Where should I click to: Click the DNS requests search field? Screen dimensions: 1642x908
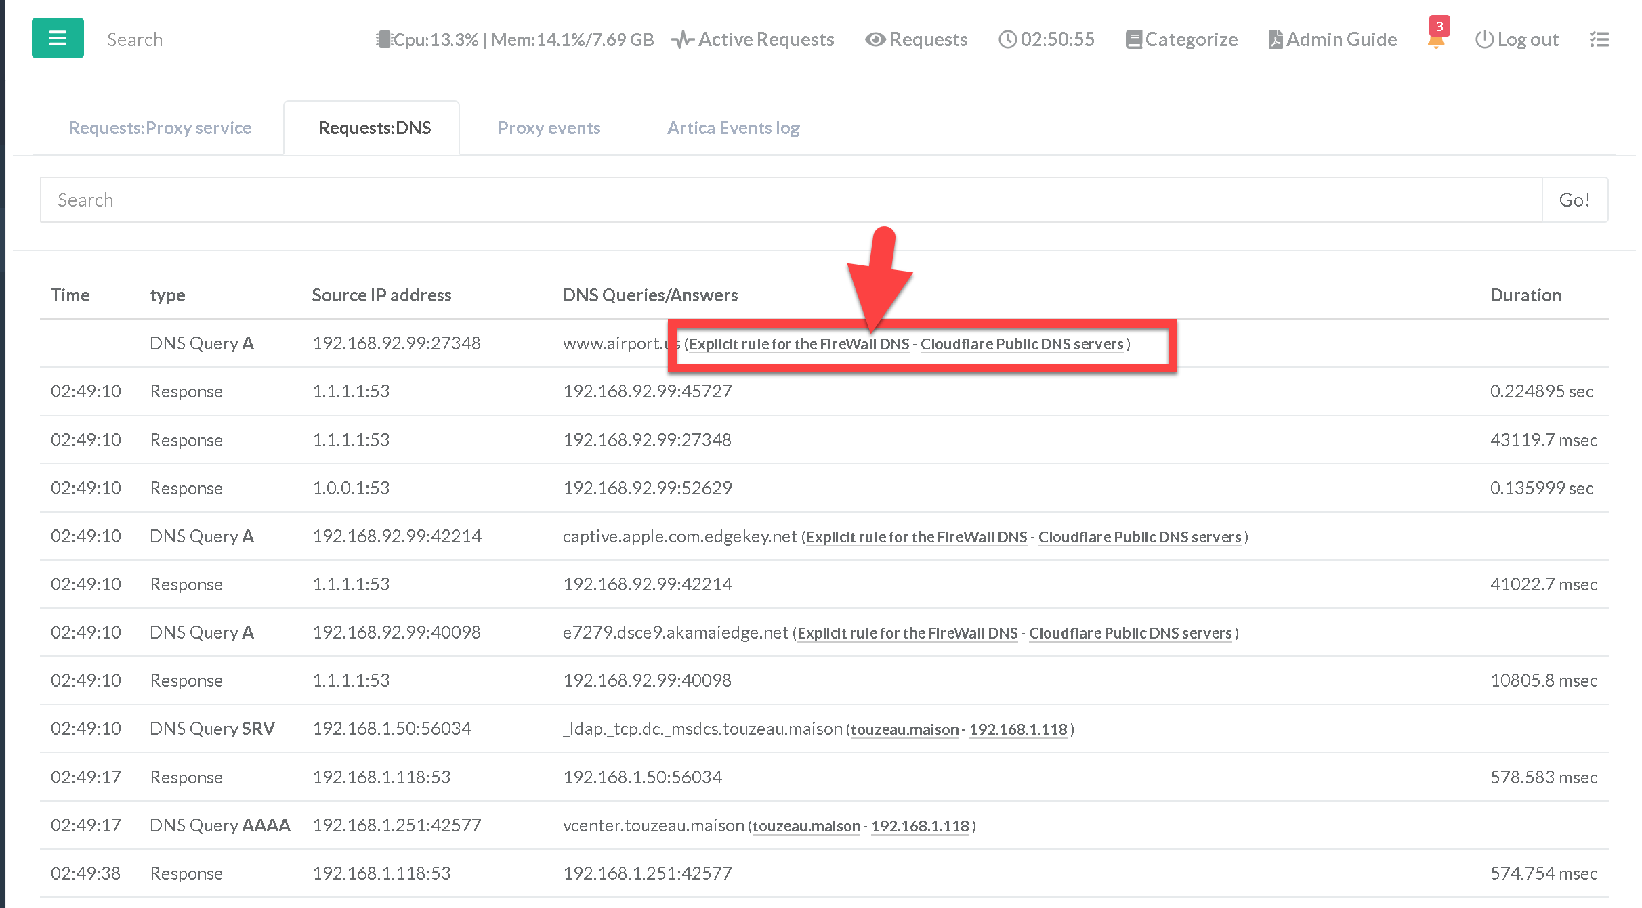791,200
